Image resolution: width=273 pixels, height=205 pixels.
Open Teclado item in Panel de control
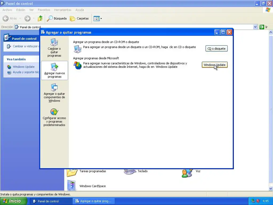click(136, 171)
